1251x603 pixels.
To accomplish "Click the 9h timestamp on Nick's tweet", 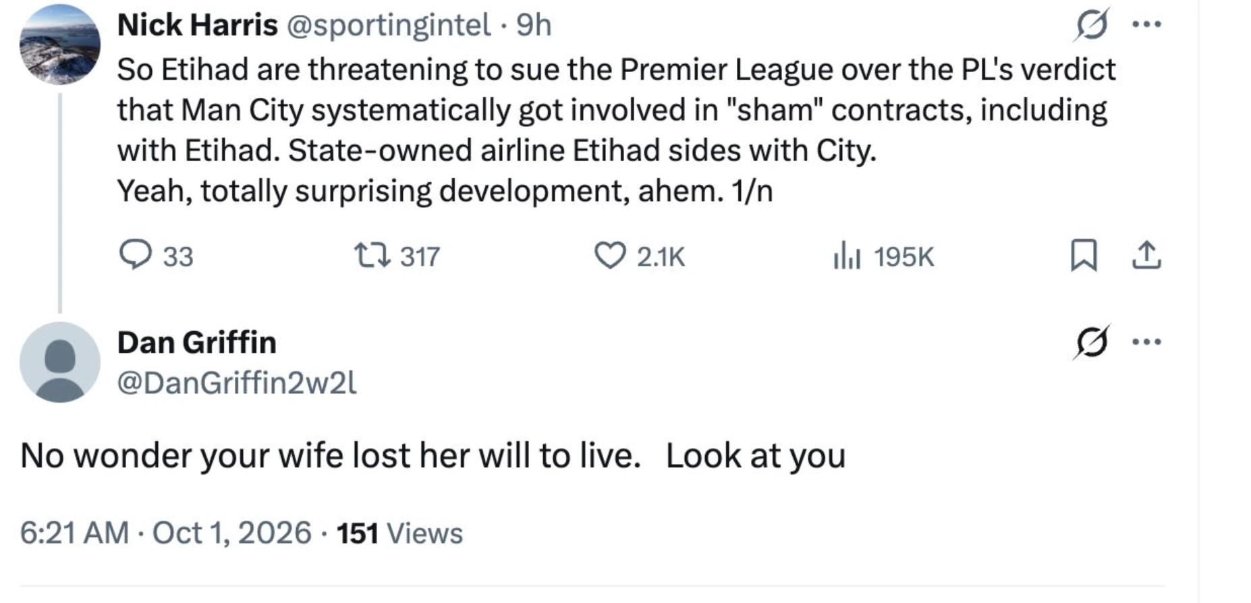I will (534, 25).
